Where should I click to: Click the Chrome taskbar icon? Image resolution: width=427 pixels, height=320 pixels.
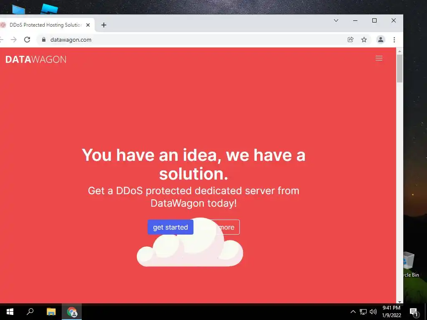pos(72,312)
